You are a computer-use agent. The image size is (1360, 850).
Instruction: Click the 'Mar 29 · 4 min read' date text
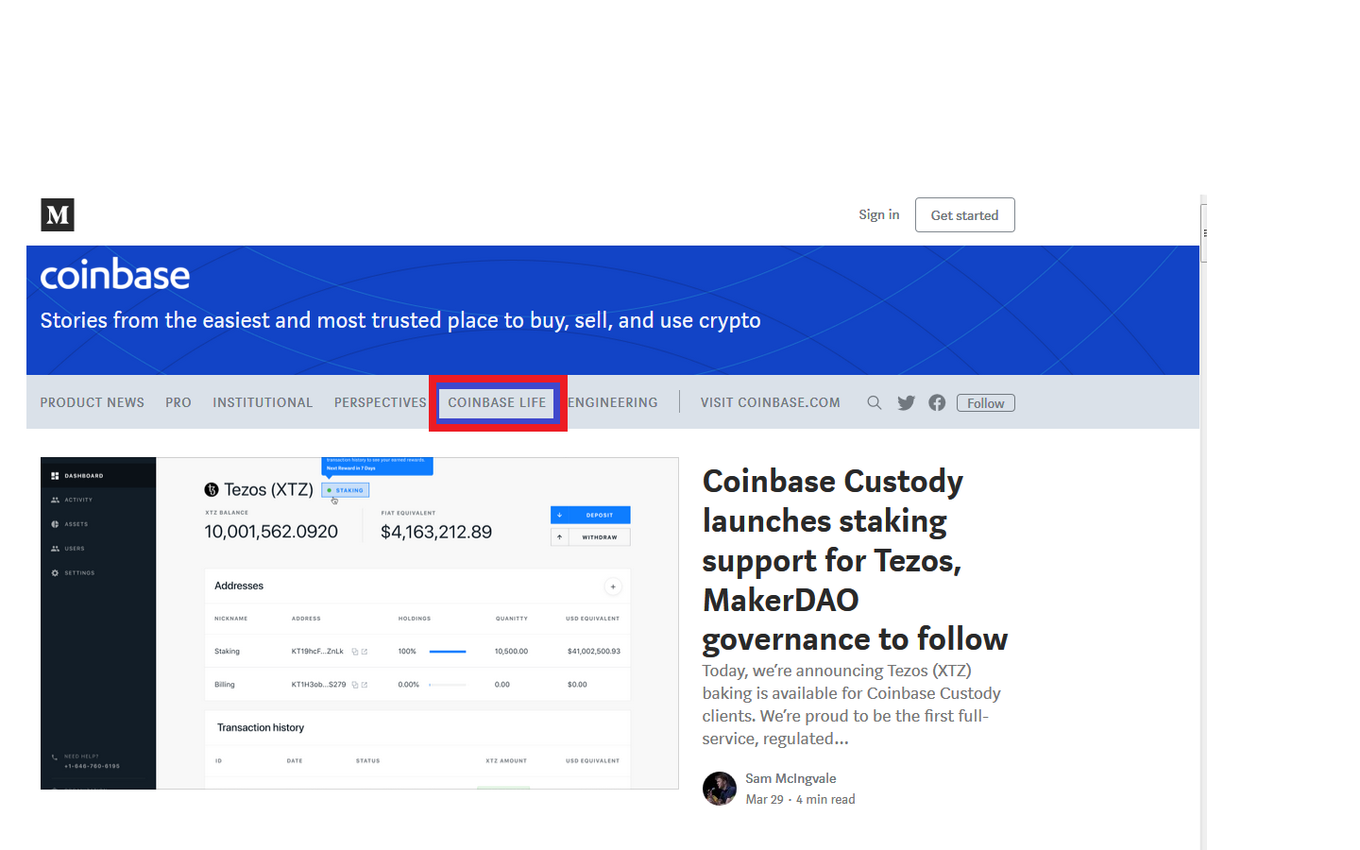click(x=800, y=799)
